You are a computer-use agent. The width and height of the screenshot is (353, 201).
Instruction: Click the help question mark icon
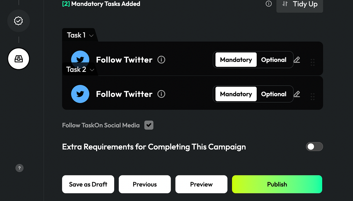[19, 168]
